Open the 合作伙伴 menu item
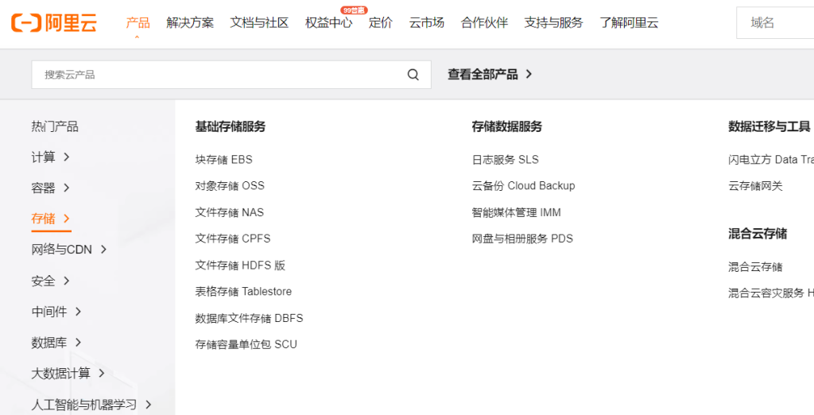Image resolution: width=814 pixels, height=415 pixels. click(484, 23)
